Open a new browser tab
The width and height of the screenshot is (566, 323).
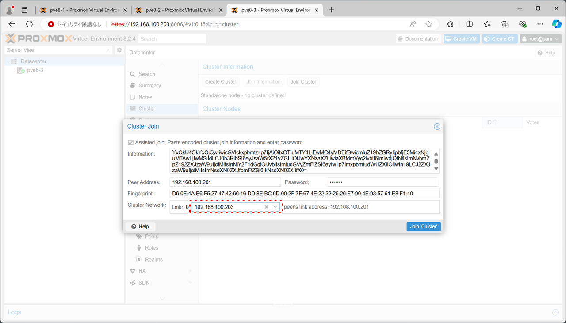pos(331,10)
